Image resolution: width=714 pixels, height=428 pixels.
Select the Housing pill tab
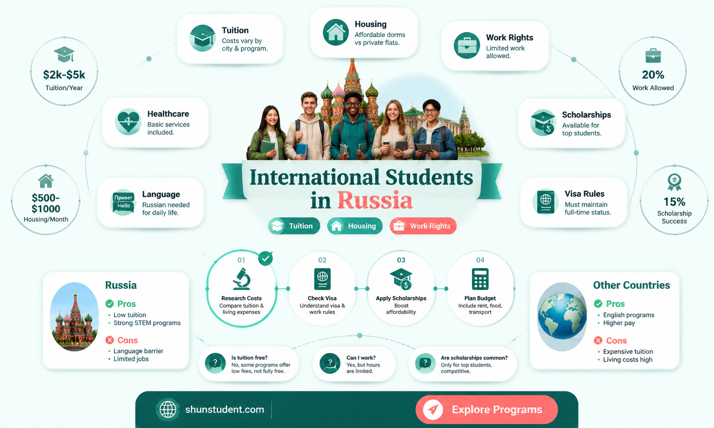(355, 226)
